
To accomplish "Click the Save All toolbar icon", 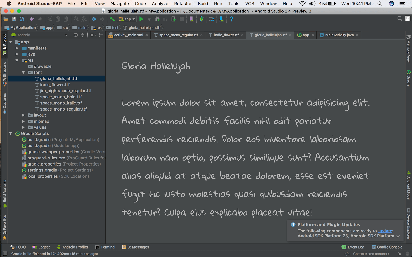I will (14, 19).
